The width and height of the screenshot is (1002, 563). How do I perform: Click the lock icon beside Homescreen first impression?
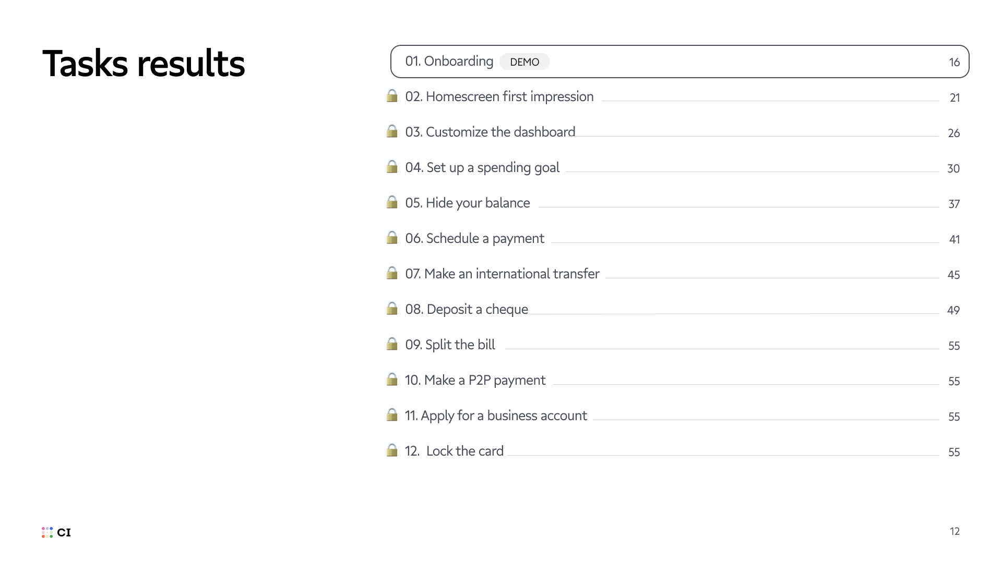pyautogui.click(x=392, y=96)
